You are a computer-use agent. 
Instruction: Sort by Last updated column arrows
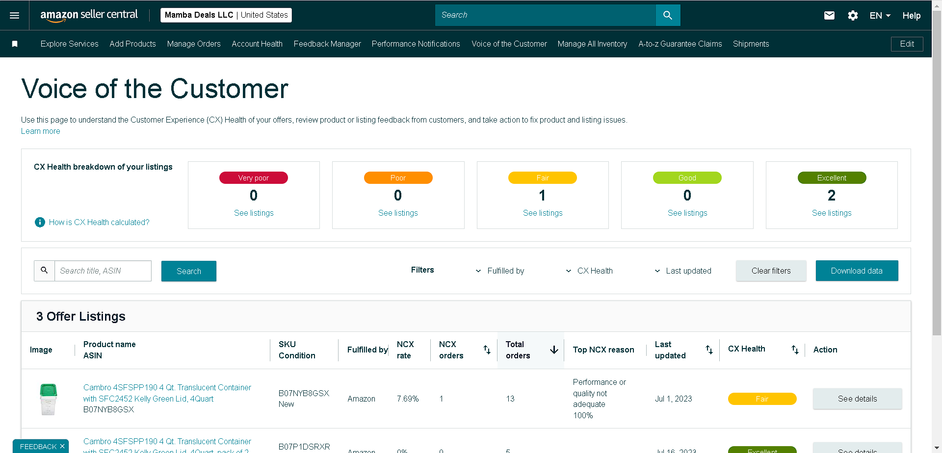click(709, 350)
